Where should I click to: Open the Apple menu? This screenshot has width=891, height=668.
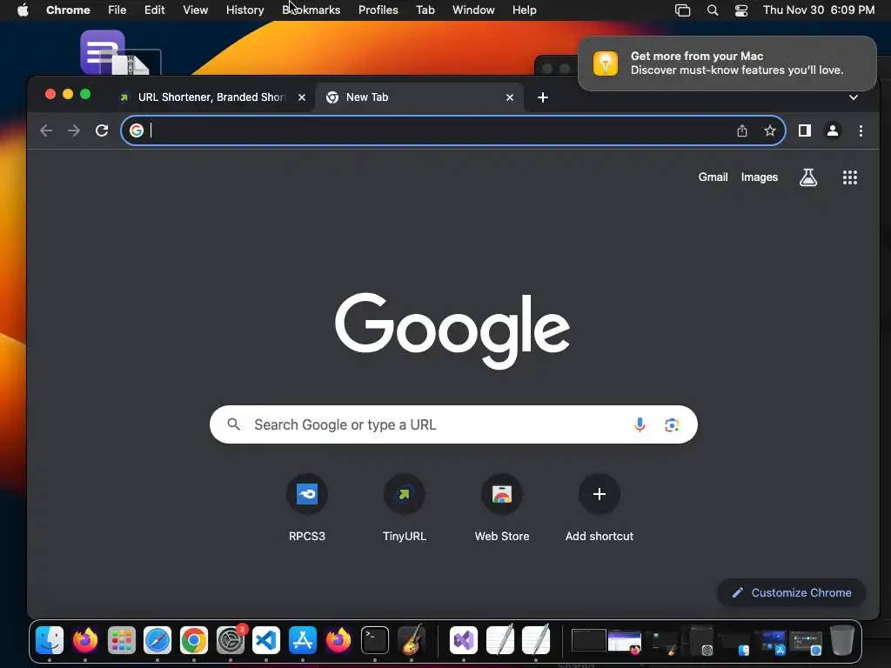(23, 10)
